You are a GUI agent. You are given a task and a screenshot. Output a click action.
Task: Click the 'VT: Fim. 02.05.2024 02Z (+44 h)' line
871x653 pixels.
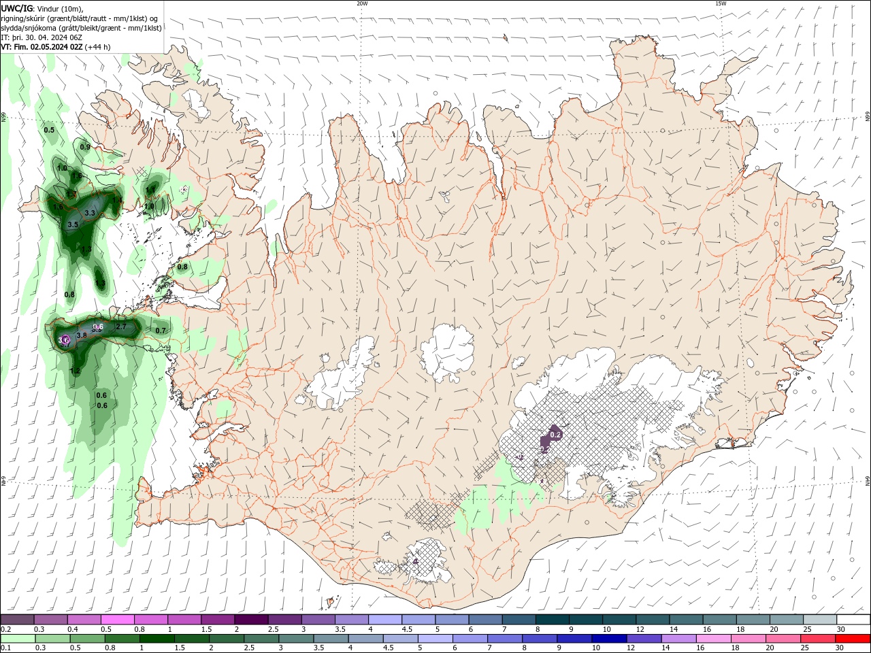[x=56, y=47]
